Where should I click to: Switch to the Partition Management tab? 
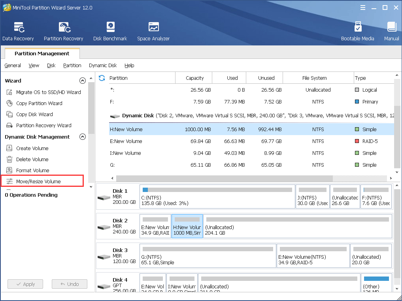[42, 53]
